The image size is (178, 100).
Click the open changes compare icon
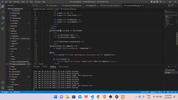click(169, 6)
